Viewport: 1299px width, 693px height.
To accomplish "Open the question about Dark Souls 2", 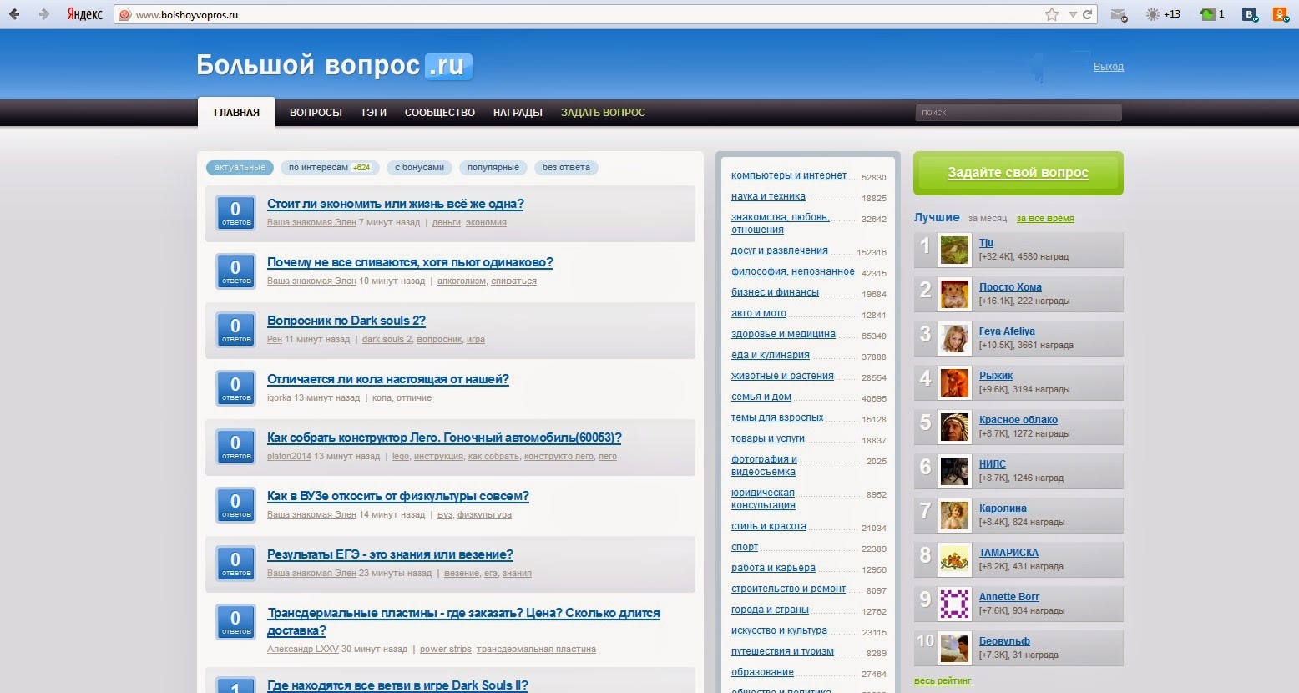I will pos(346,320).
